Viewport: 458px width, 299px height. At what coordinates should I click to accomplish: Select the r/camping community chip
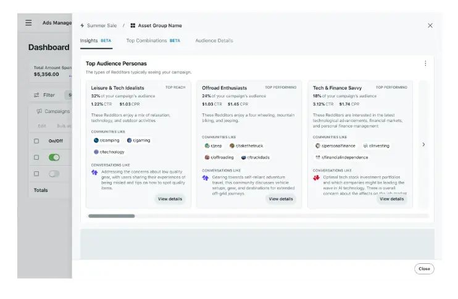(106, 141)
